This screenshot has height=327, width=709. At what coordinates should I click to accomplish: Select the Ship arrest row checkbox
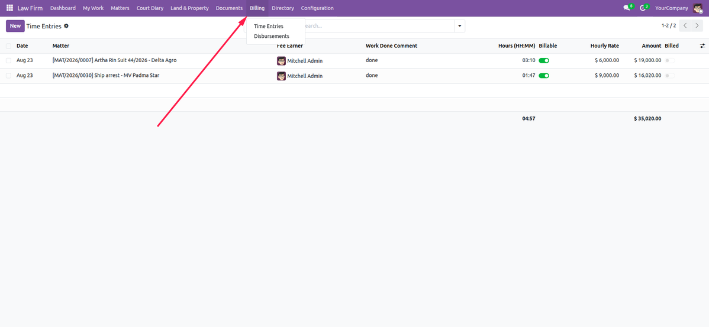coord(9,76)
